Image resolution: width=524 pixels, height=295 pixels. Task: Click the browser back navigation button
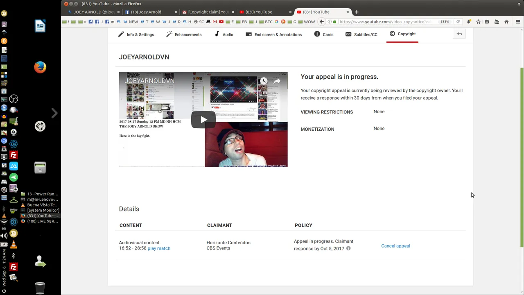click(322, 22)
